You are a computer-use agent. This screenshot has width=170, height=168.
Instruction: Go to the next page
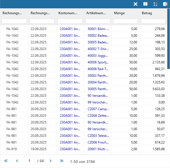(x=50, y=161)
